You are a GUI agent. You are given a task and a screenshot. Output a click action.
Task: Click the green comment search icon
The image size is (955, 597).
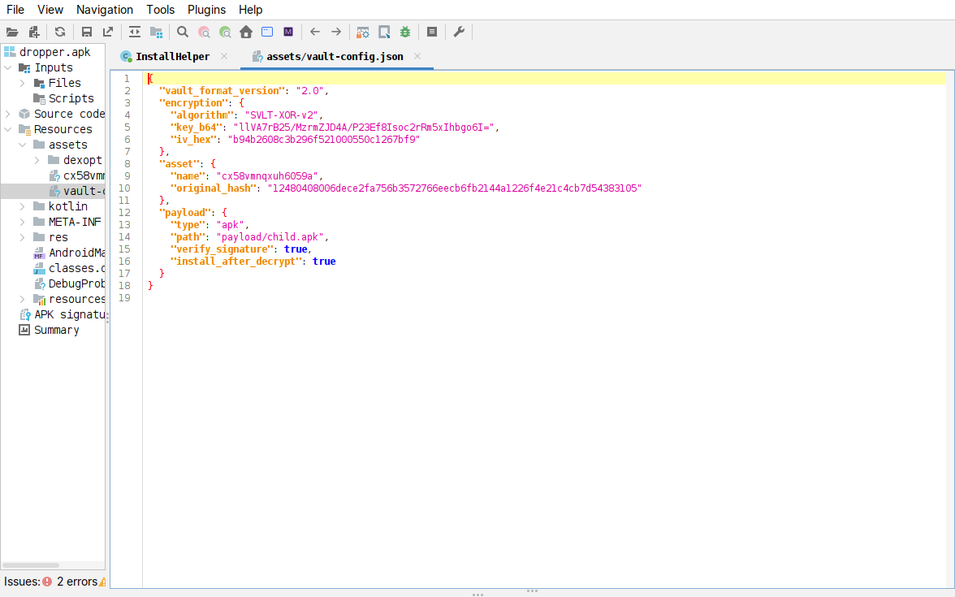(225, 32)
